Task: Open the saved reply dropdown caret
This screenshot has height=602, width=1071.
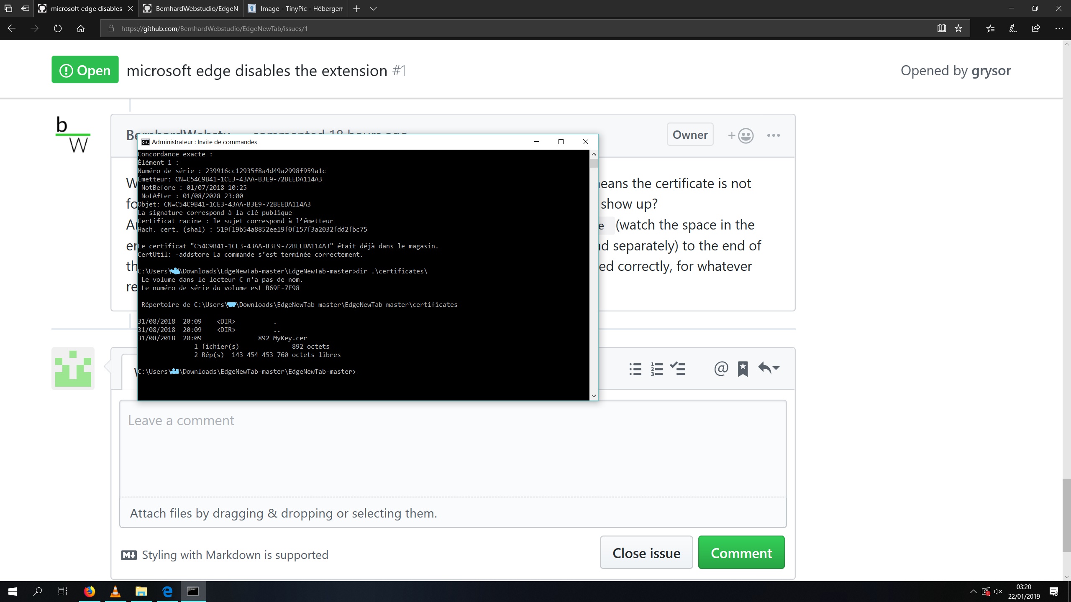Action: [x=777, y=368]
